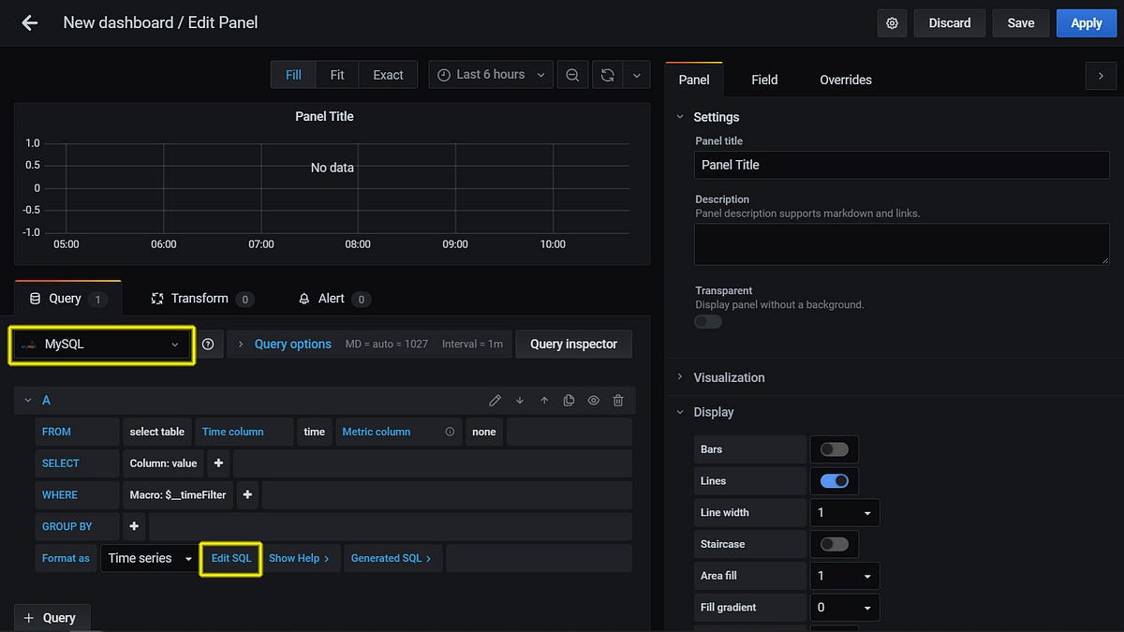Click the time column value
The width and height of the screenshot is (1124, 632).
click(315, 432)
